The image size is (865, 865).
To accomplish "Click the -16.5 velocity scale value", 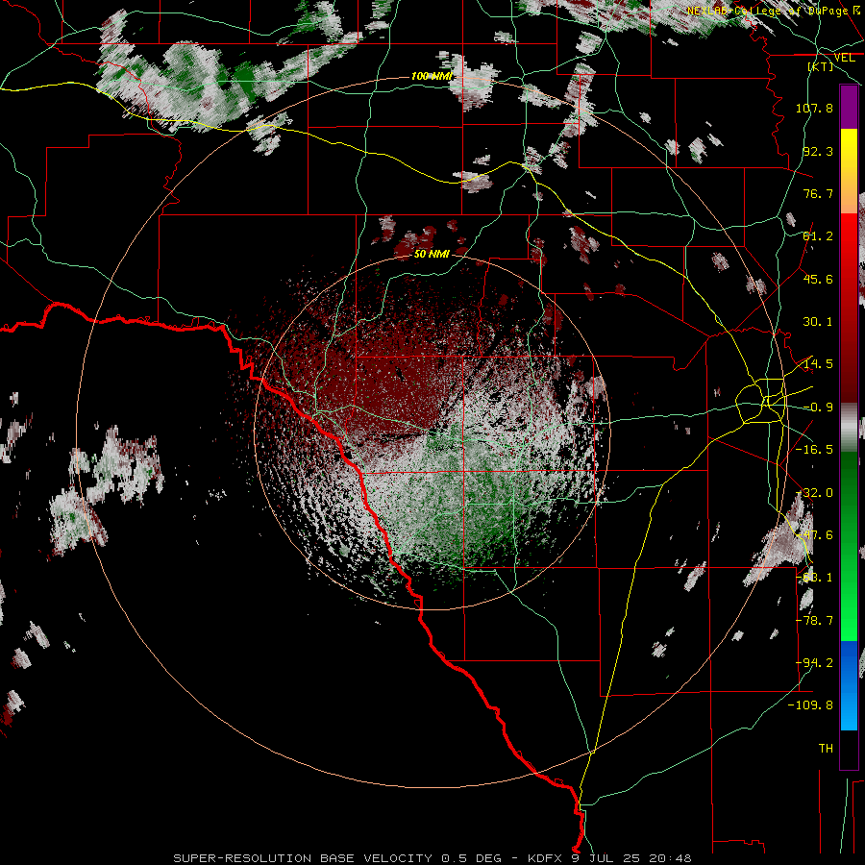I will 814,450.
